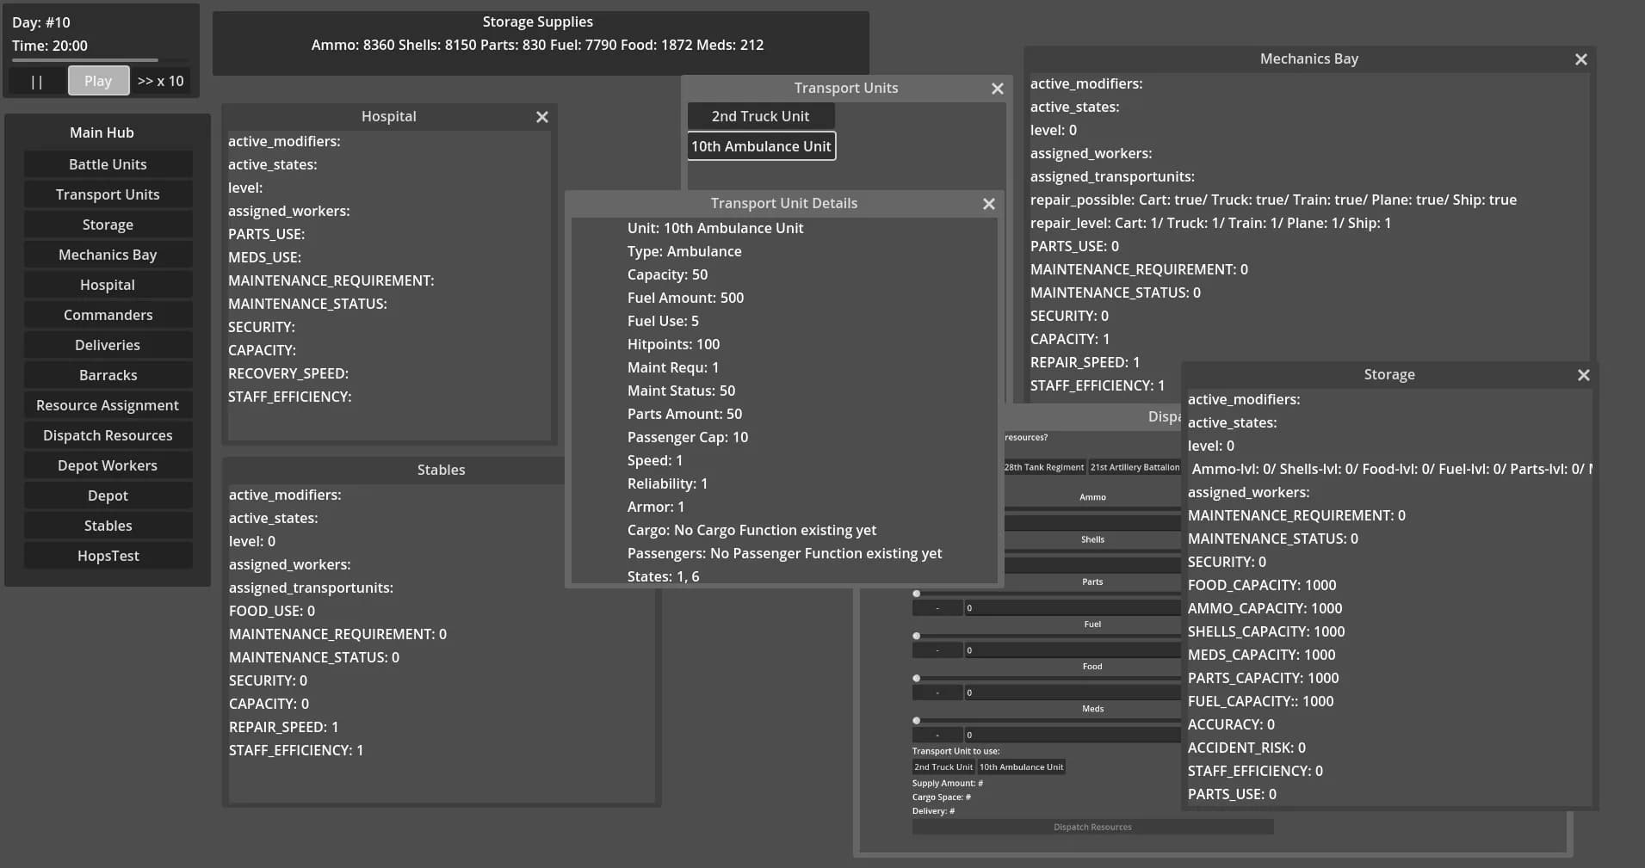Click the Storage Supplies header text
This screenshot has height=868, width=1645.
[537, 22]
